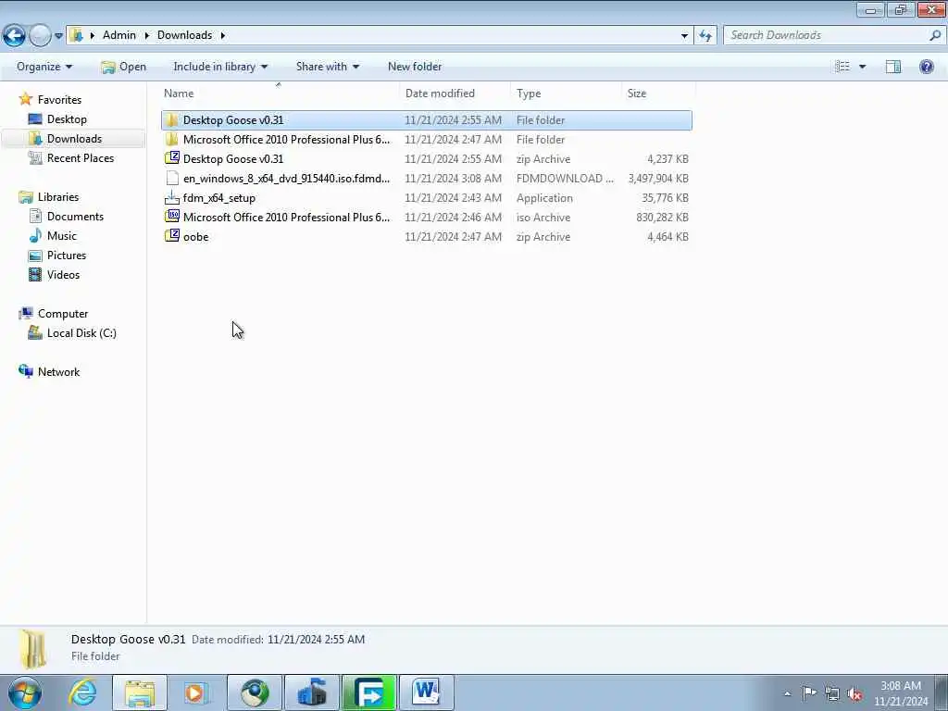This screenshot has height=711, width=948.
Task: Open Help with the question mark icon
Action: coord(926,67)
